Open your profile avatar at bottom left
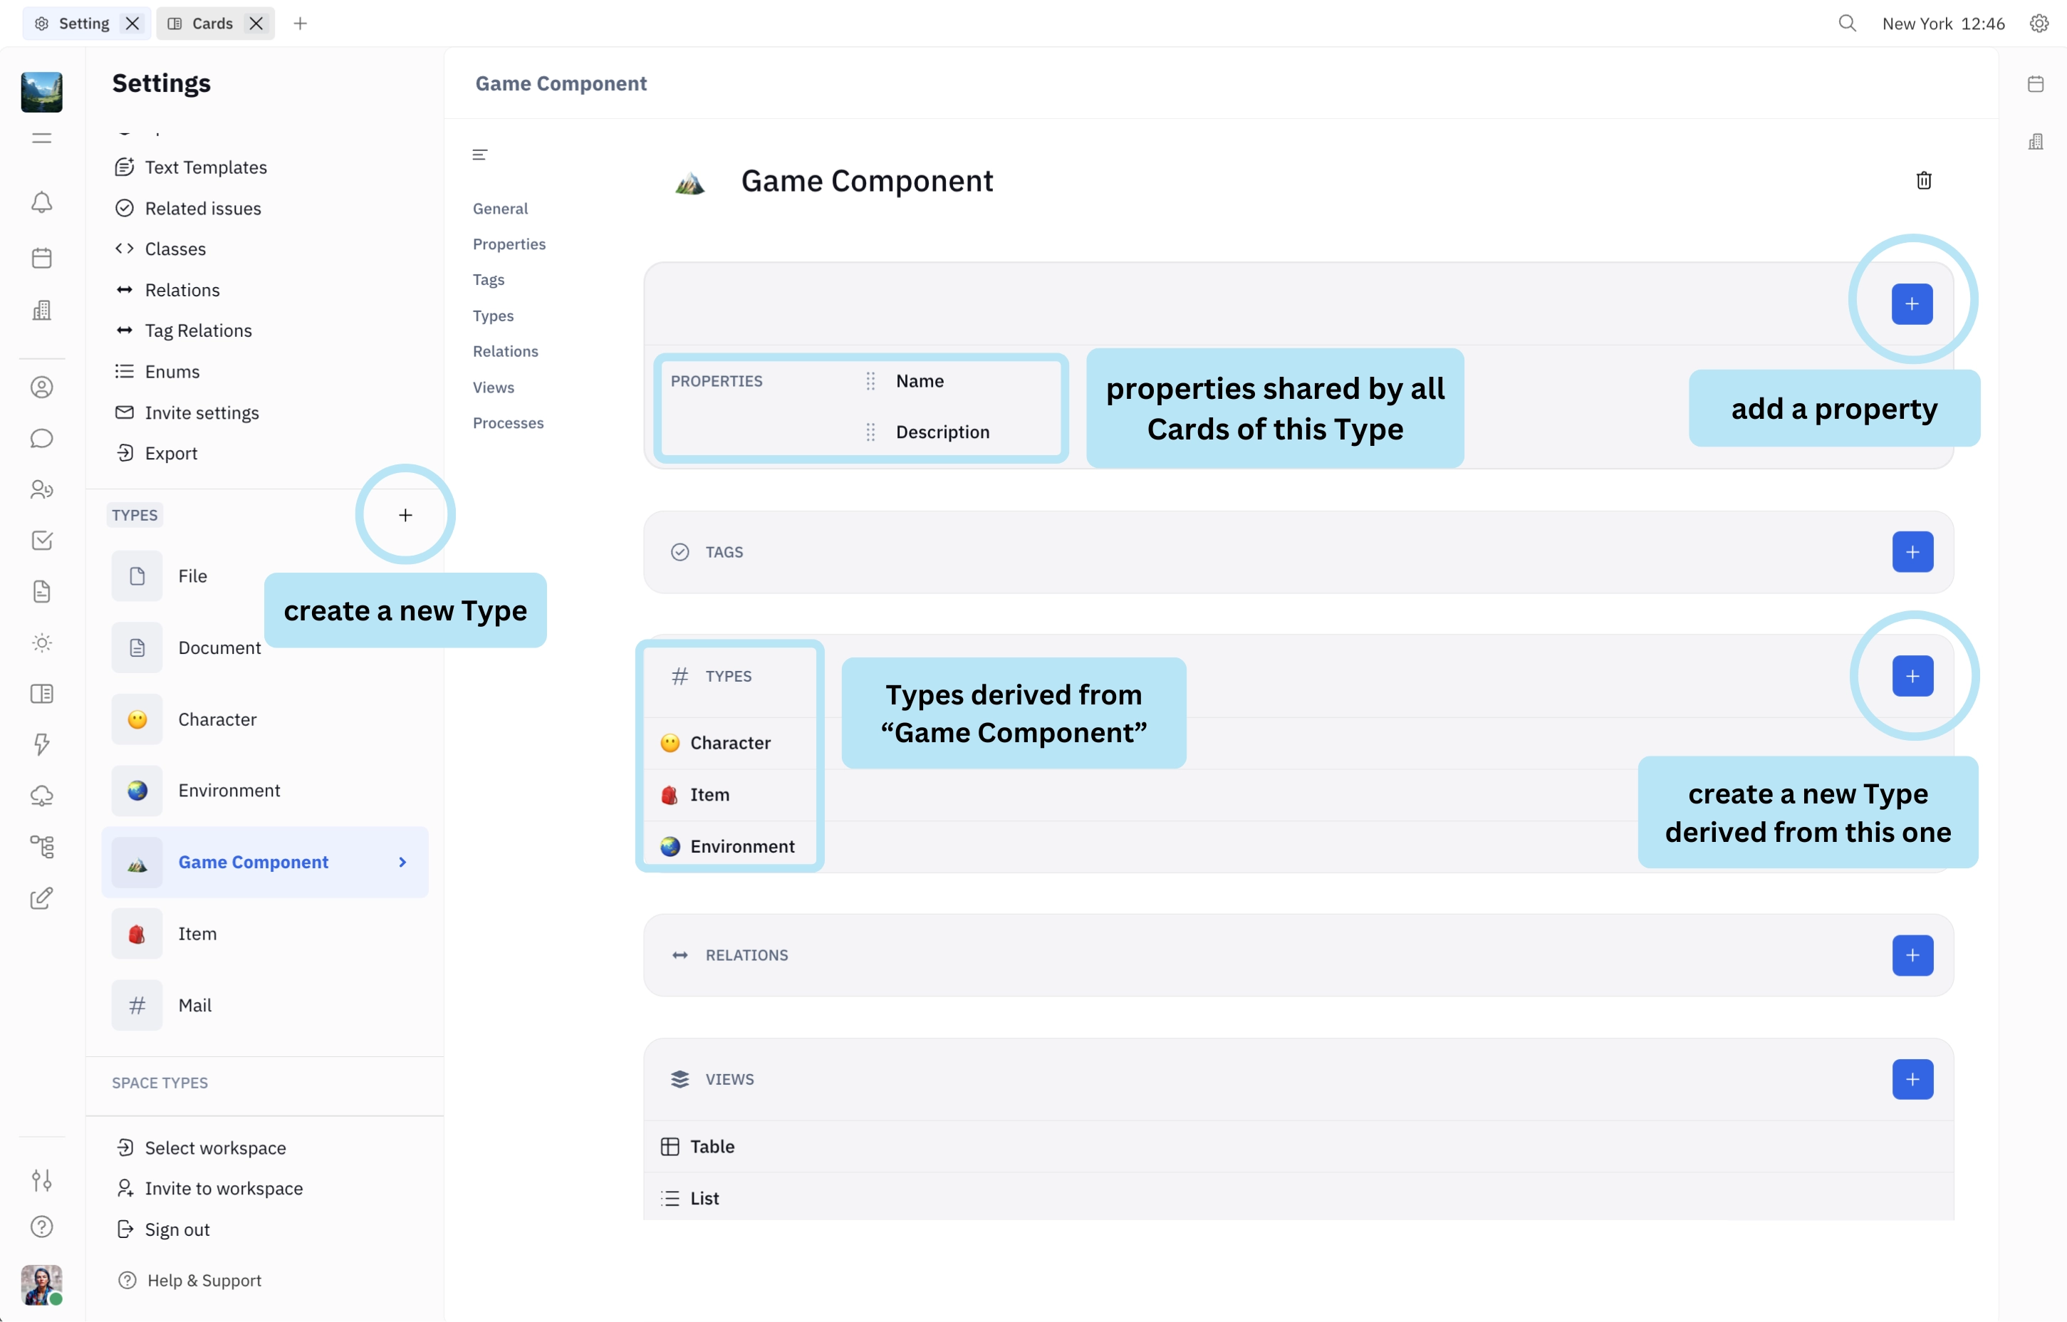 click(41, 1285)
